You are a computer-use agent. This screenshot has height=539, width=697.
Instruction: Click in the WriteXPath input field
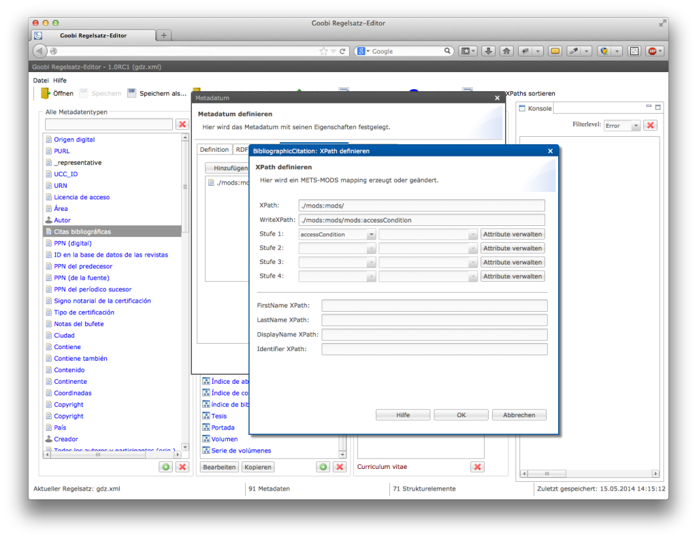[x=422, y=220]
